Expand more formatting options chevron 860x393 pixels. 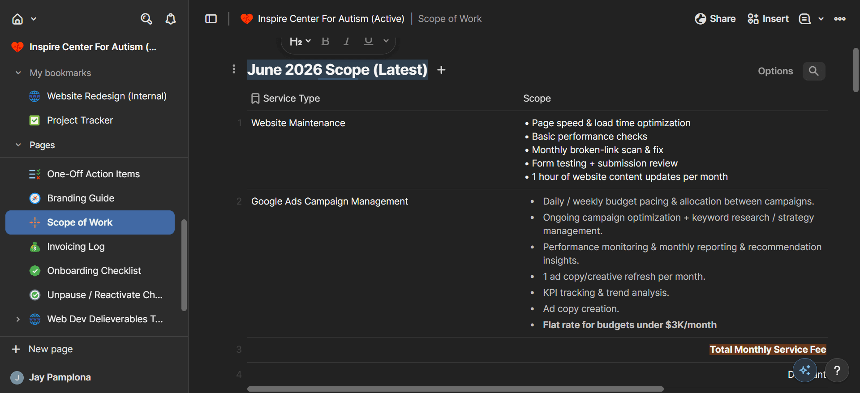click(x=386, y=41)
